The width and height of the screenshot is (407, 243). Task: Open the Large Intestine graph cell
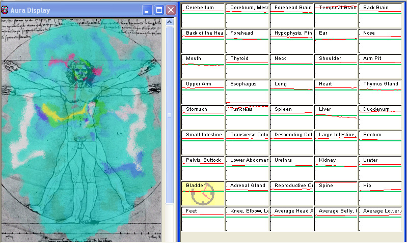tap(336, 142)
